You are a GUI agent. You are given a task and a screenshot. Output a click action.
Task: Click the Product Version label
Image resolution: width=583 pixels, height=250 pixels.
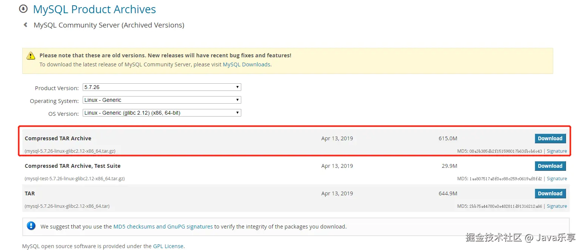(x=57, y=88)
